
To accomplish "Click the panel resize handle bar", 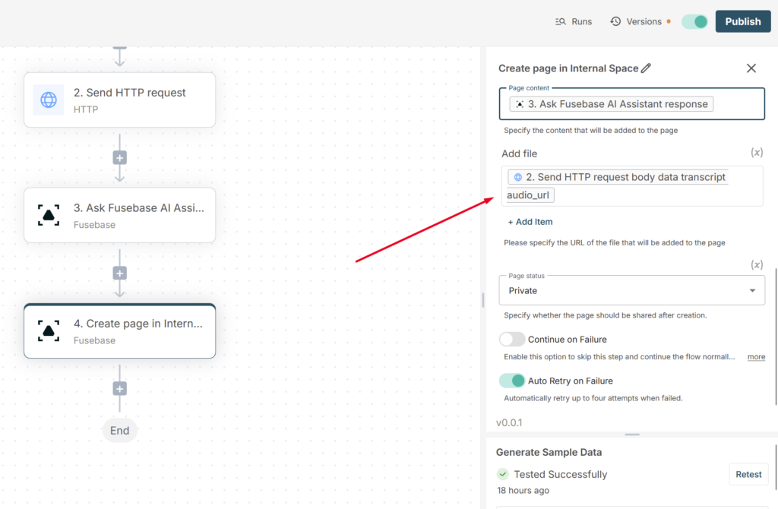I will (482, 299).
